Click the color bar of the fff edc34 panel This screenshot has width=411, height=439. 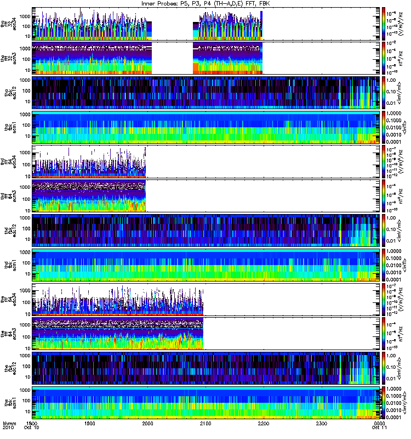[384, 299]
